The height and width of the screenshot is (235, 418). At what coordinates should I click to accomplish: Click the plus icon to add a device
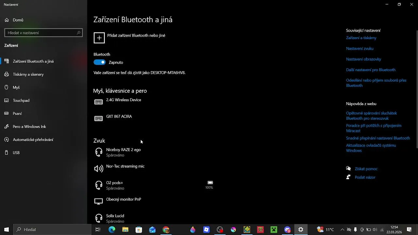click(99, 38)
